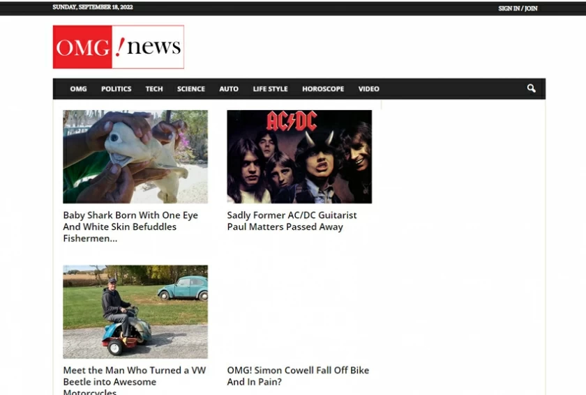Open the VW Beetle motorcycle photo
This screenshot has height=395, width=586.
point(135,311)
